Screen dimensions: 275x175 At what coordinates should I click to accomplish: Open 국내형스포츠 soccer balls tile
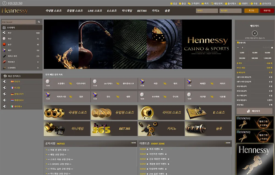tap(67, 112)
